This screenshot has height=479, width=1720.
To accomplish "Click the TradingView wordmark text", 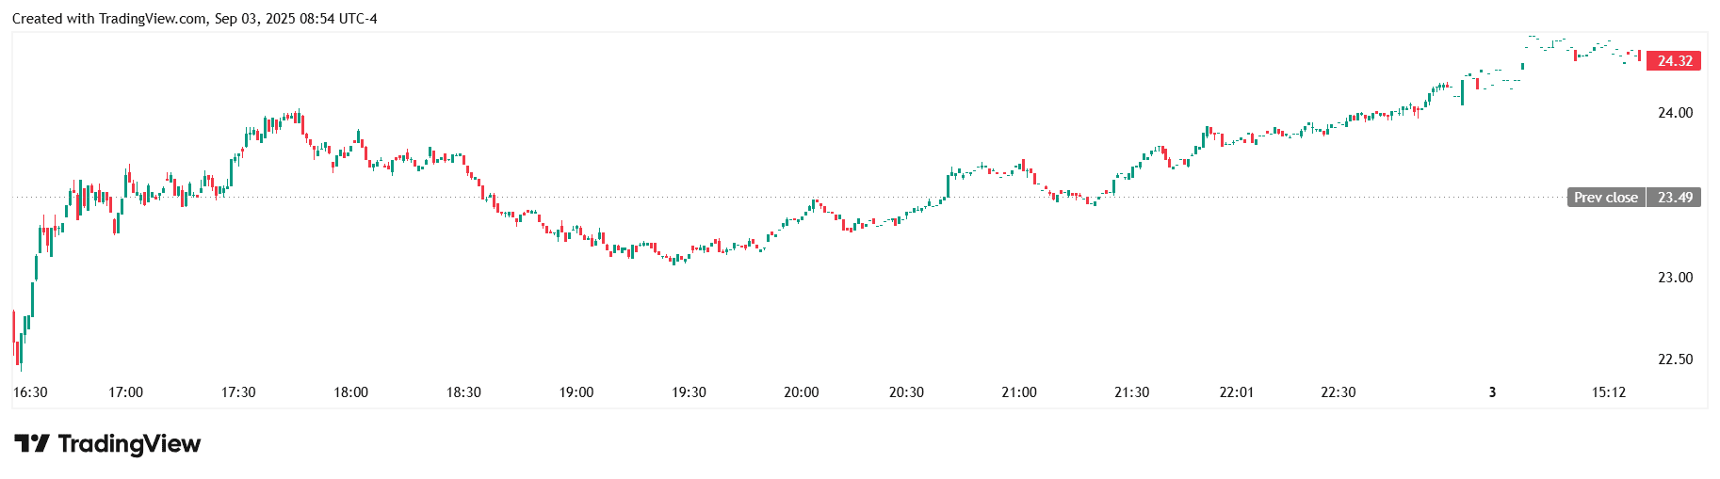I will [x=129, y=443].
